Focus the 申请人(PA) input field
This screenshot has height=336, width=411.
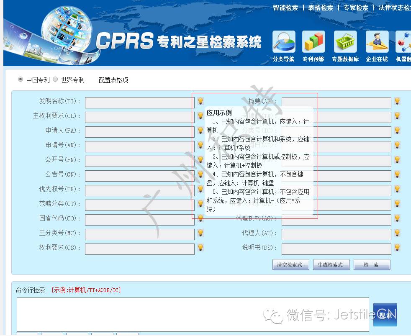[140, 132]
